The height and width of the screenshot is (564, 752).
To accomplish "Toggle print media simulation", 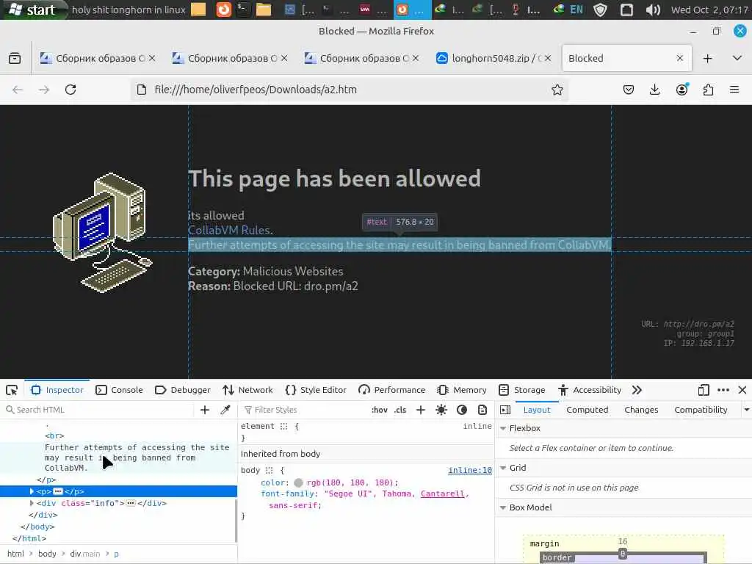I will click(x=482, y=410).
